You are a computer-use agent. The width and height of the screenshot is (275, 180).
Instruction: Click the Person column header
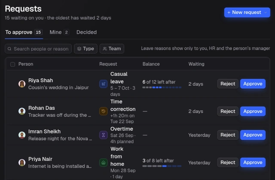tap(26, 64)
